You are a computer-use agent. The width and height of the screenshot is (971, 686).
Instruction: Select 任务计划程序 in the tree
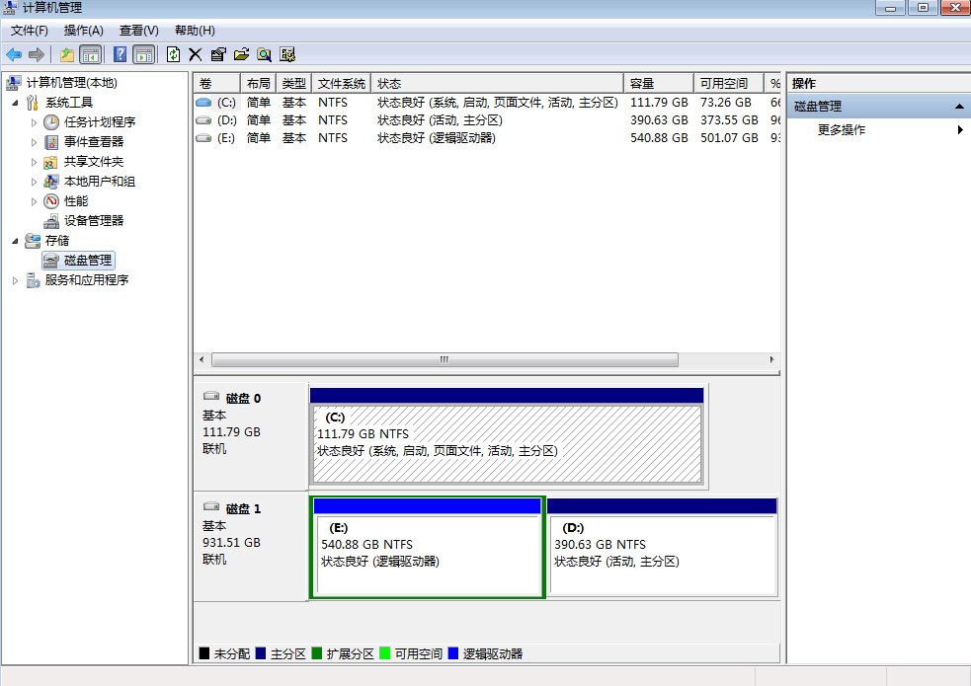(99, 122)
